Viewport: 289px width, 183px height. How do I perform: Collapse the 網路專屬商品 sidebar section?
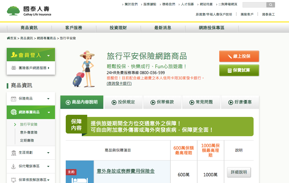(x=49, y=112)
